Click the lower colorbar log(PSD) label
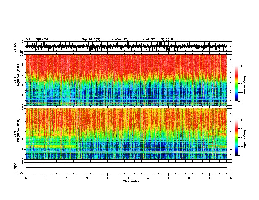 (245, 139)
